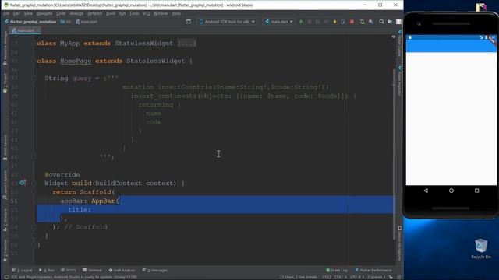The width and height of the screenshot is (499, 280).
Task: Open the Build menu
Action: [x=111, y=14]
